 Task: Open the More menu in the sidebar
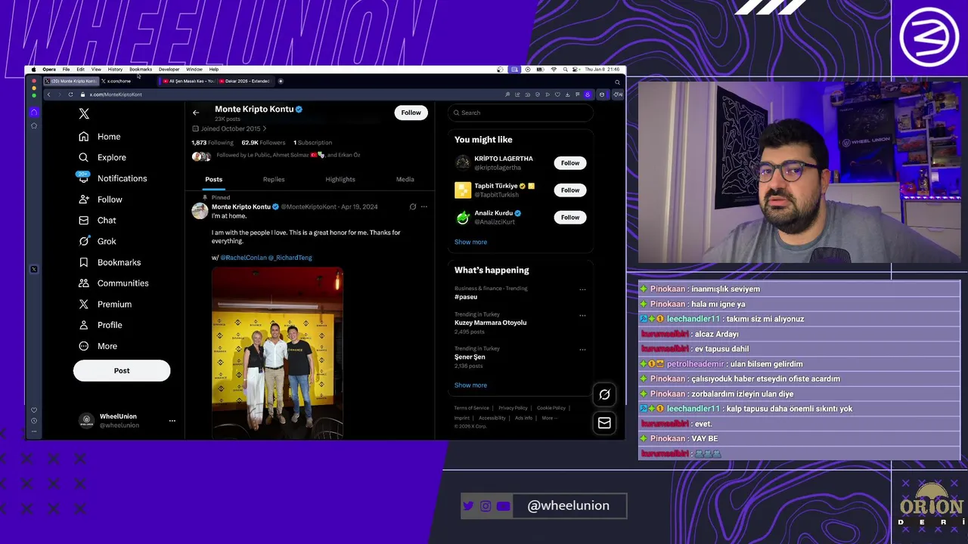pos(98,346)
